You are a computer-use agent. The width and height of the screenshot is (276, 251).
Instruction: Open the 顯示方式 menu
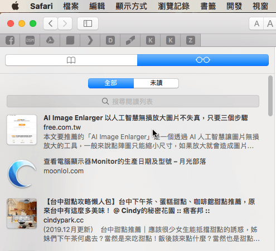click(x=131, y=6)
